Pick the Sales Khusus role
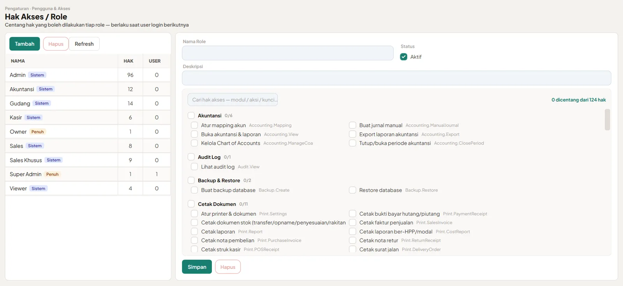The height and width of the screenshot is (286, 623). click(x=88, y=160)
